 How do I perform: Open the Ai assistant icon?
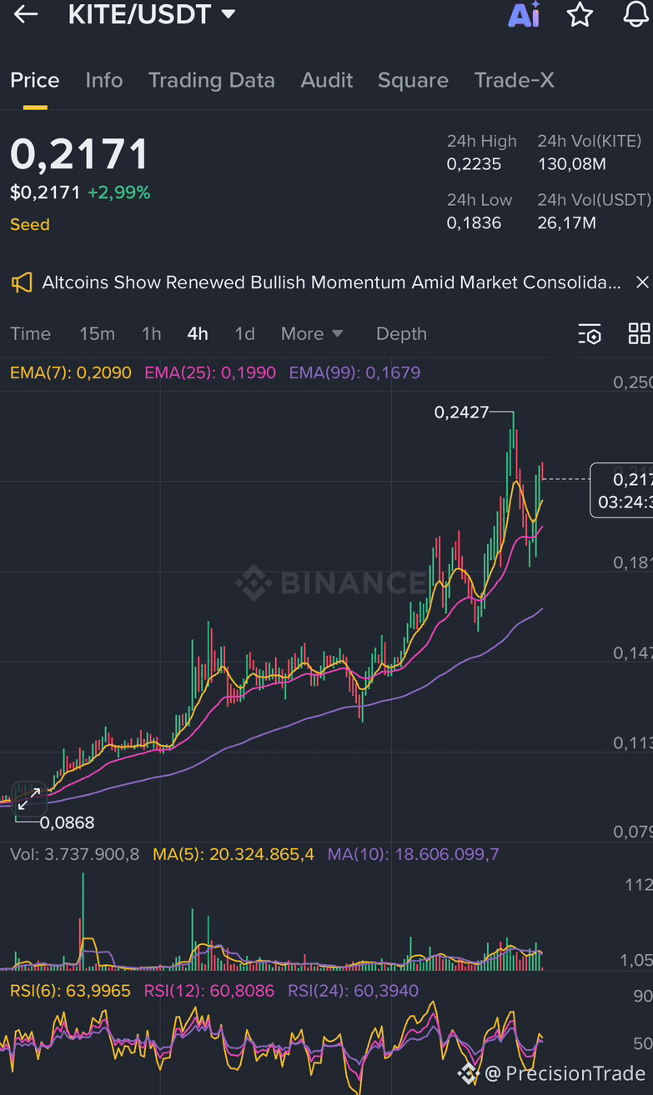click(524, 14)
